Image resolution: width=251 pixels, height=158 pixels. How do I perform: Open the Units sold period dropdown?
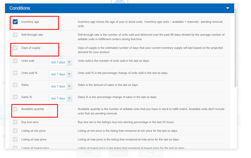61,62
